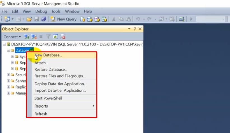Click the Object Explorer Refresh icon
Viewport: 230px width, 133px height.
point(55,37)
